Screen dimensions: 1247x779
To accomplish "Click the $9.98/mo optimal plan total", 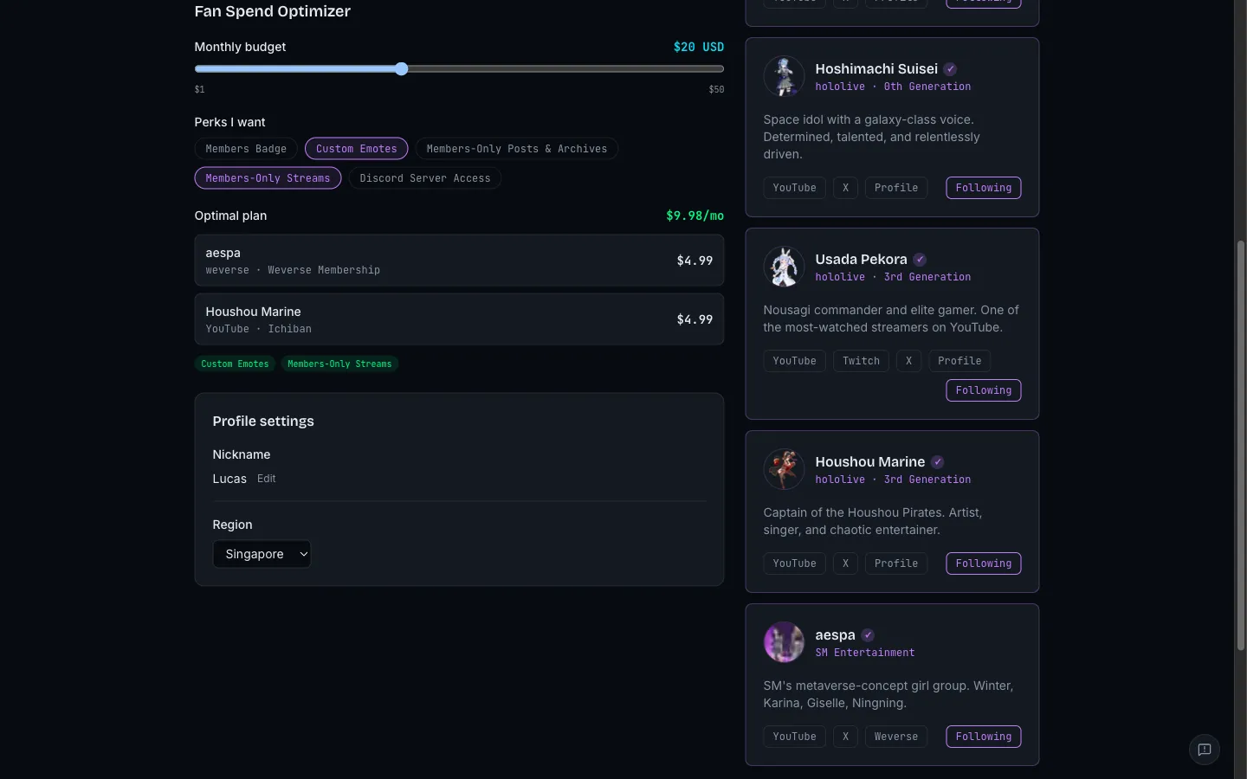I will tap(695, 216).
